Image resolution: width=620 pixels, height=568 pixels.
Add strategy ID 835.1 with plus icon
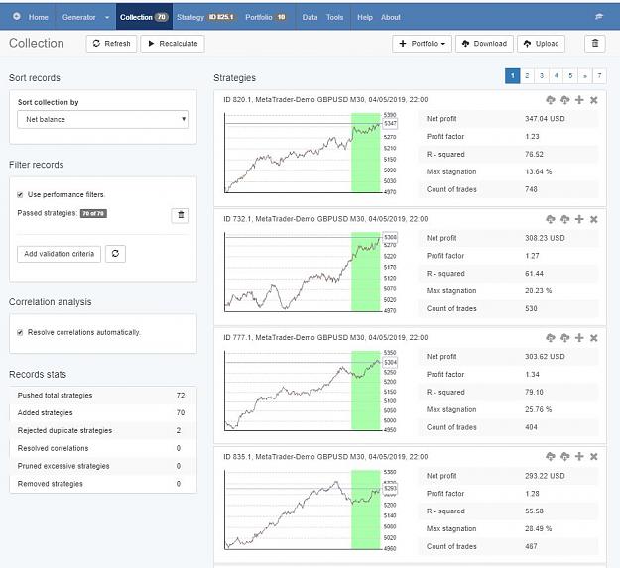[579, 457]
